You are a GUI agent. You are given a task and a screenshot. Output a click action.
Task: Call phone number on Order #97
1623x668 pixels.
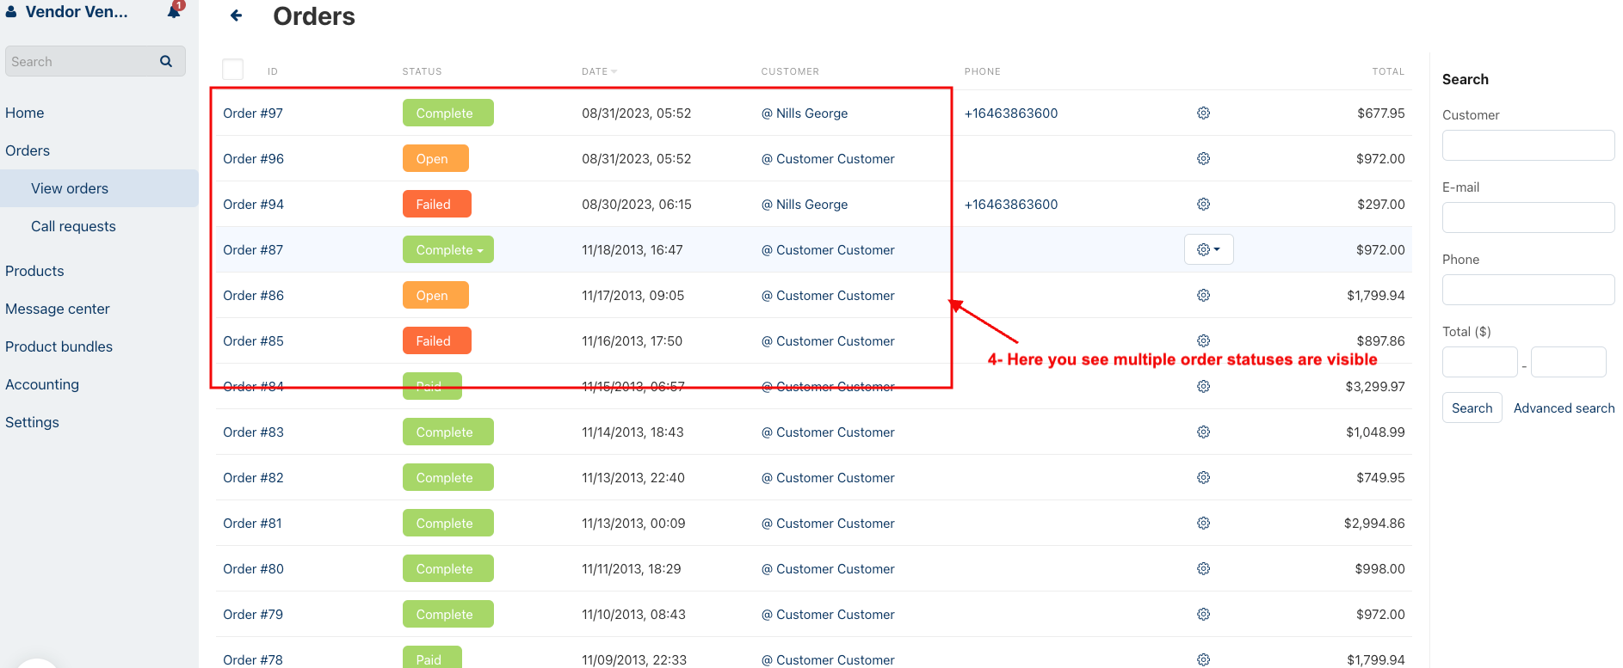[x=1011, y=113]
